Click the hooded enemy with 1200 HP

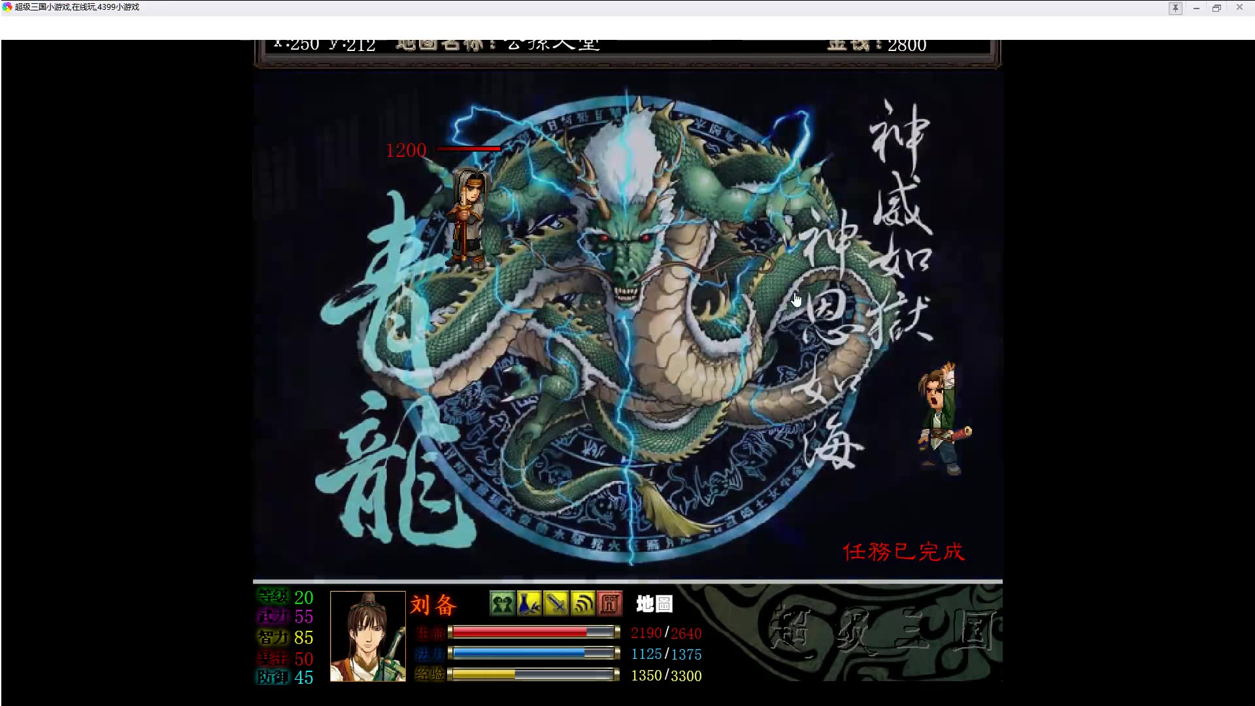point(468,218)
